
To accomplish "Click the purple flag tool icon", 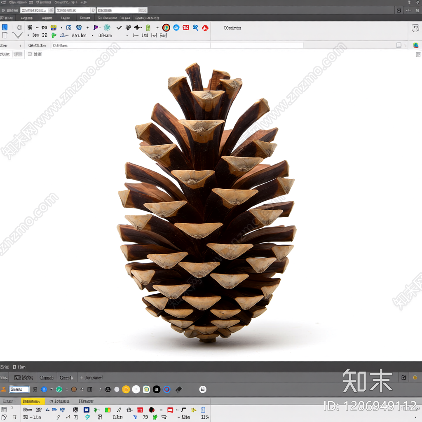I will pyautogui.click(x=95, y=28).
